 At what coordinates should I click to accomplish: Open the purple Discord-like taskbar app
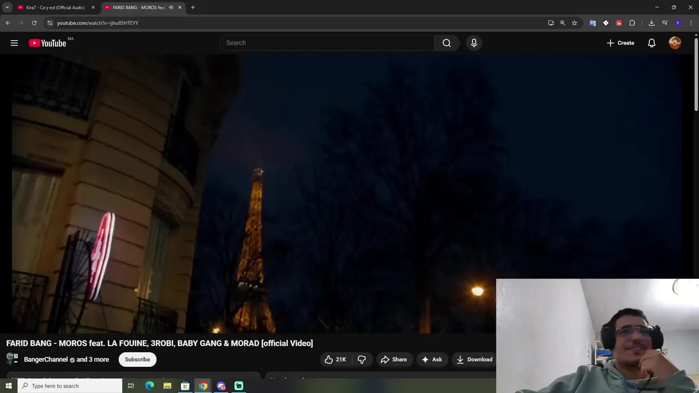point(221,386)
